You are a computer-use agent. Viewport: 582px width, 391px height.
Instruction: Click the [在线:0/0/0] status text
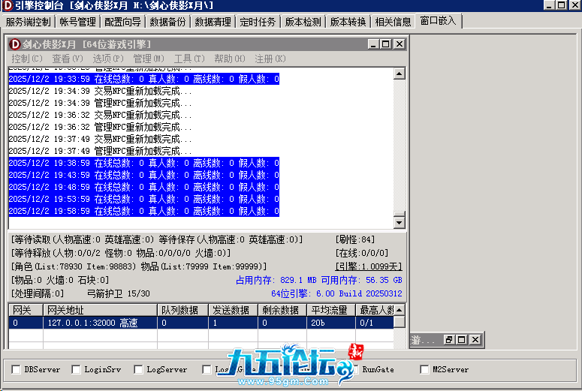coord(362,253)
